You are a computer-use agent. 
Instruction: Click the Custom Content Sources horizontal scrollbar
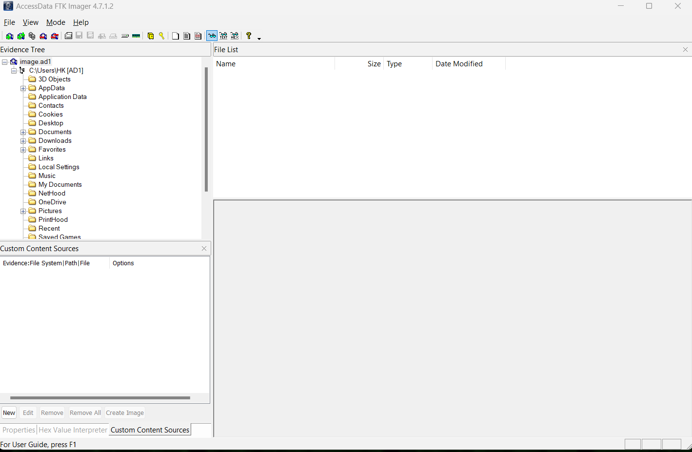pyautogui.click(x=100, y=398)
